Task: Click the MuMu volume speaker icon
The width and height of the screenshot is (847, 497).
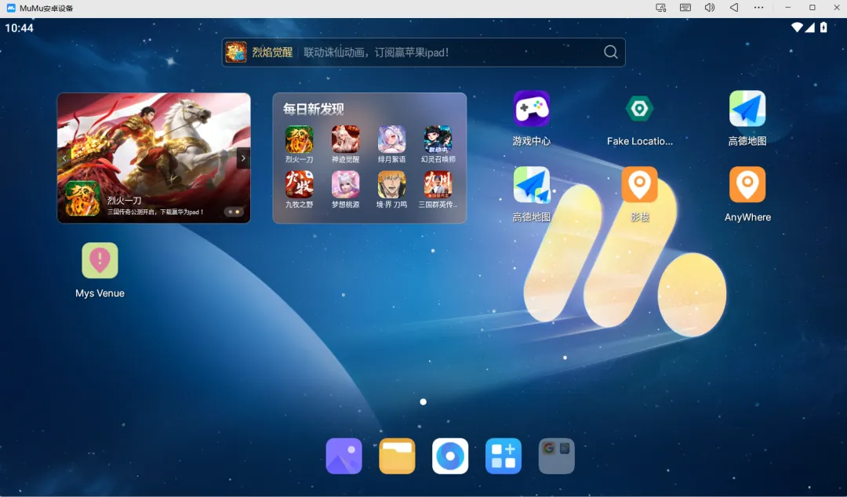Action: click(709, 8)
